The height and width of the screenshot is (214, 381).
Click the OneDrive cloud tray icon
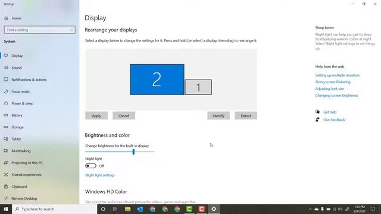[316, 209]
